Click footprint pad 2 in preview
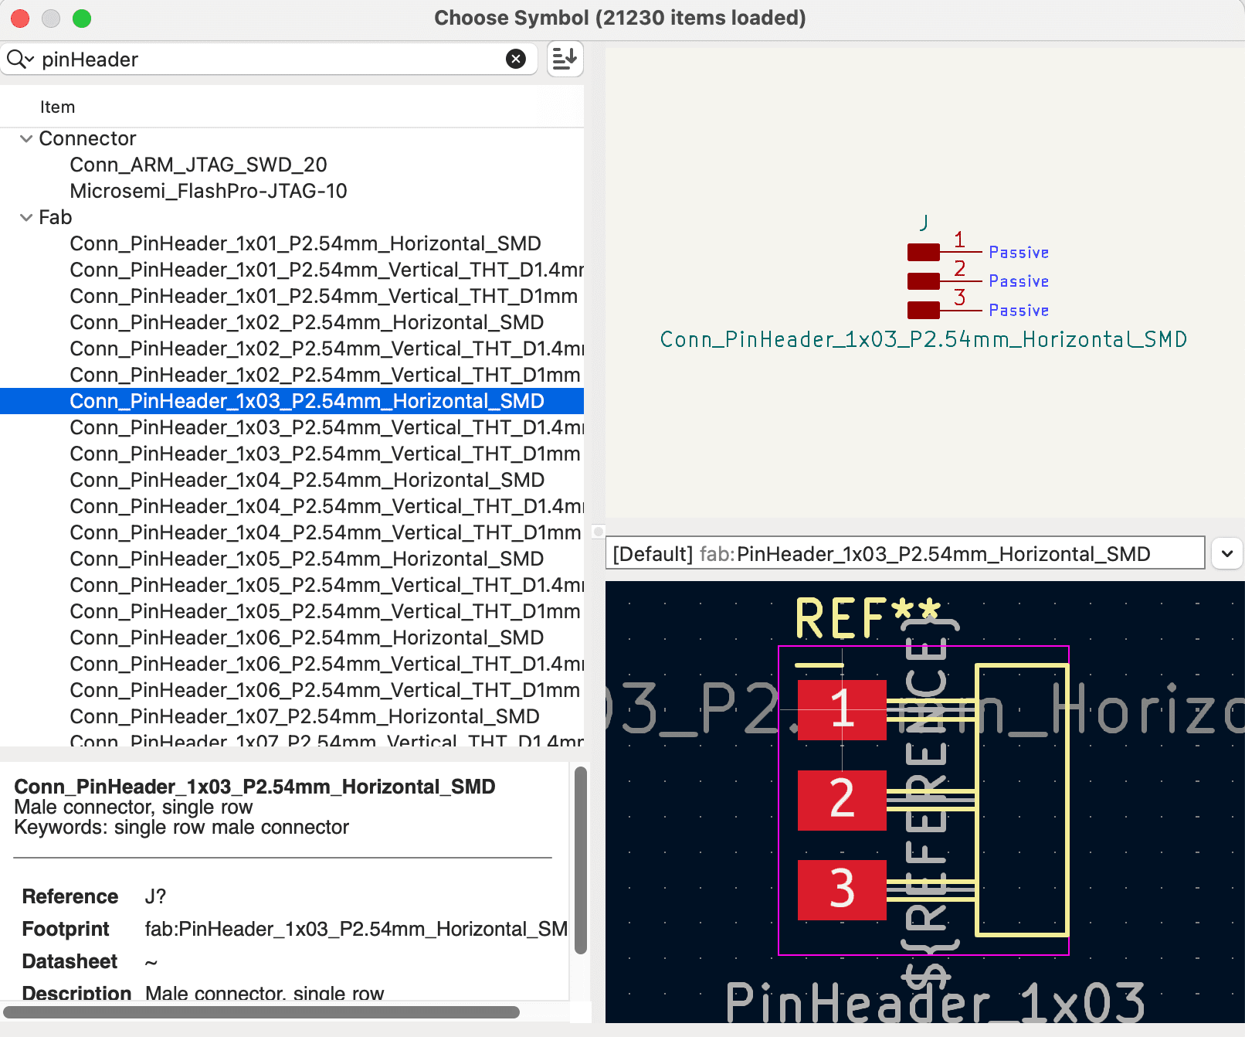This screenshot has width=1245, height=1037. pos(842,800)
